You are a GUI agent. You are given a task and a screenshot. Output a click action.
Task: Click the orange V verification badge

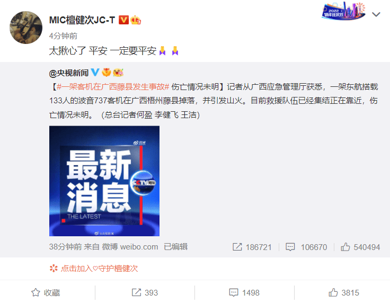point(123,20)
